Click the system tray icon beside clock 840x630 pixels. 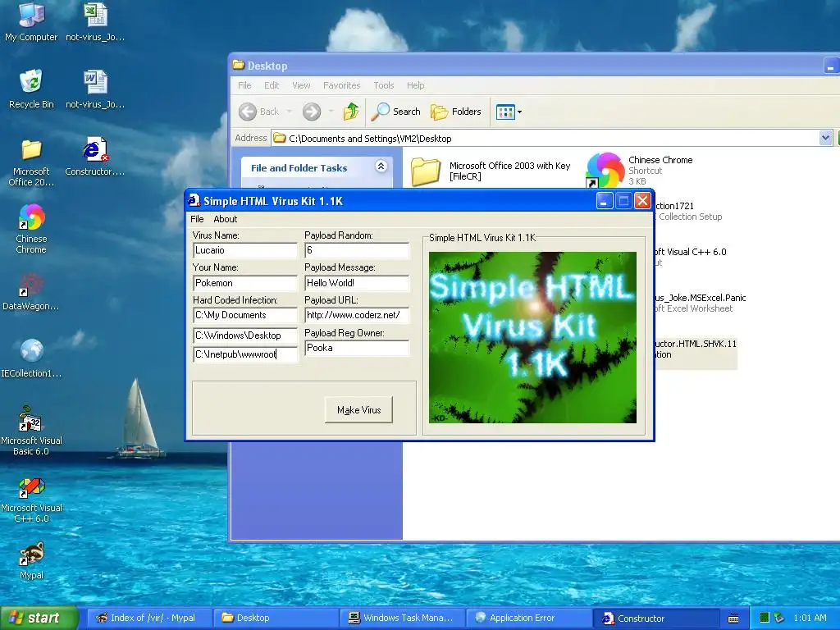(x=779, y=618)
